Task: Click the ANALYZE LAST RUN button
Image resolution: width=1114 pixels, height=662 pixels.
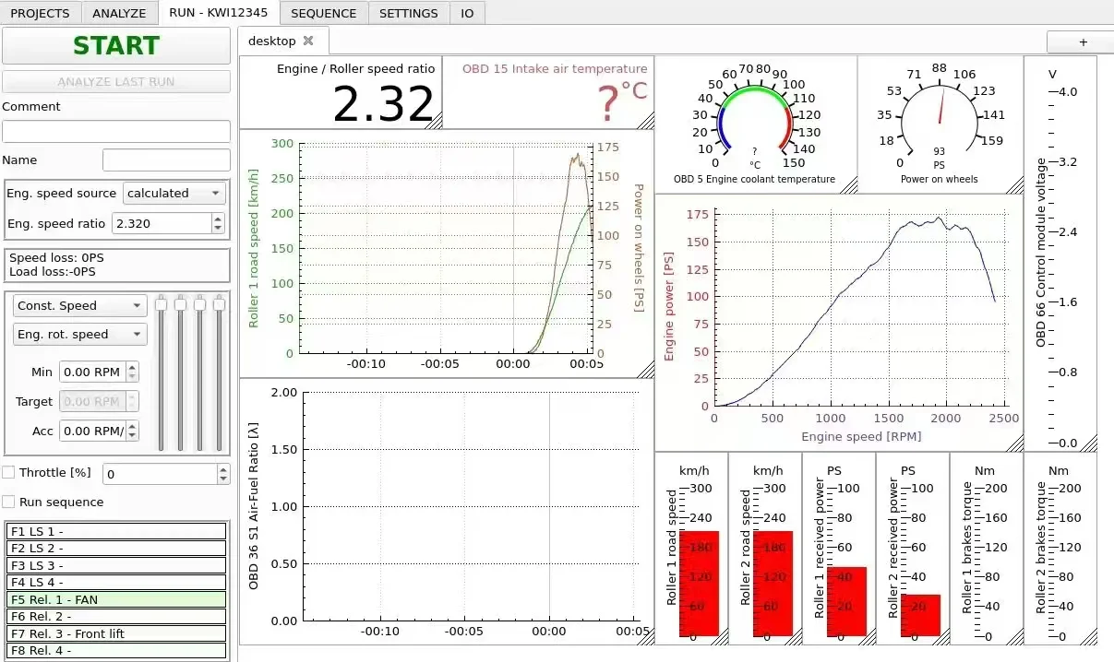Action: coord(116,81)
